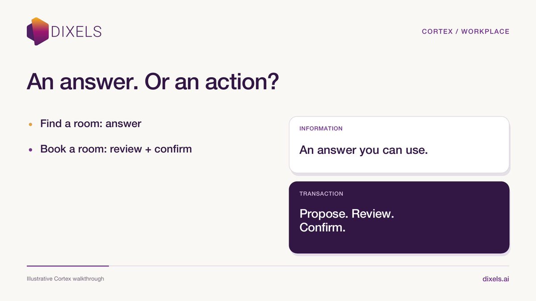Click the purple bullet dot beside Book a room
The height and width of the screenshot is (301, 536).
[x=30, y=150]
